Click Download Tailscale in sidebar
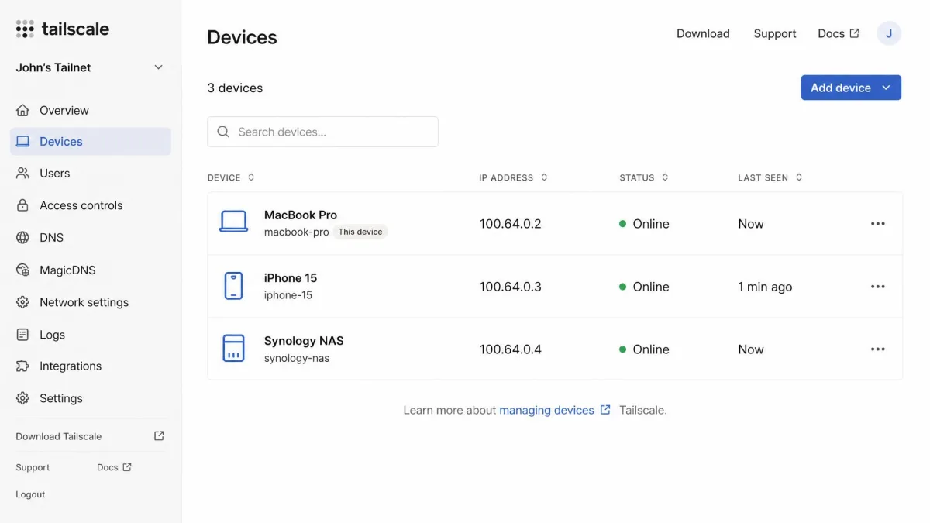Image resolution: width=930 pixels, height=523 pixels. [x=59, y=436]
